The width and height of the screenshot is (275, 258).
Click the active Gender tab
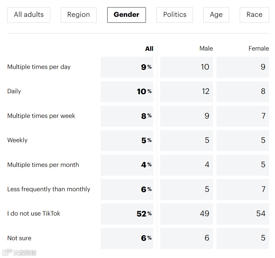point(126,15)
